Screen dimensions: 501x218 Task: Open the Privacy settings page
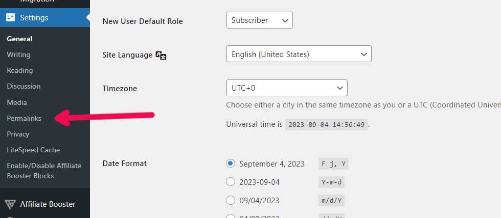click(x=18, y=134)
